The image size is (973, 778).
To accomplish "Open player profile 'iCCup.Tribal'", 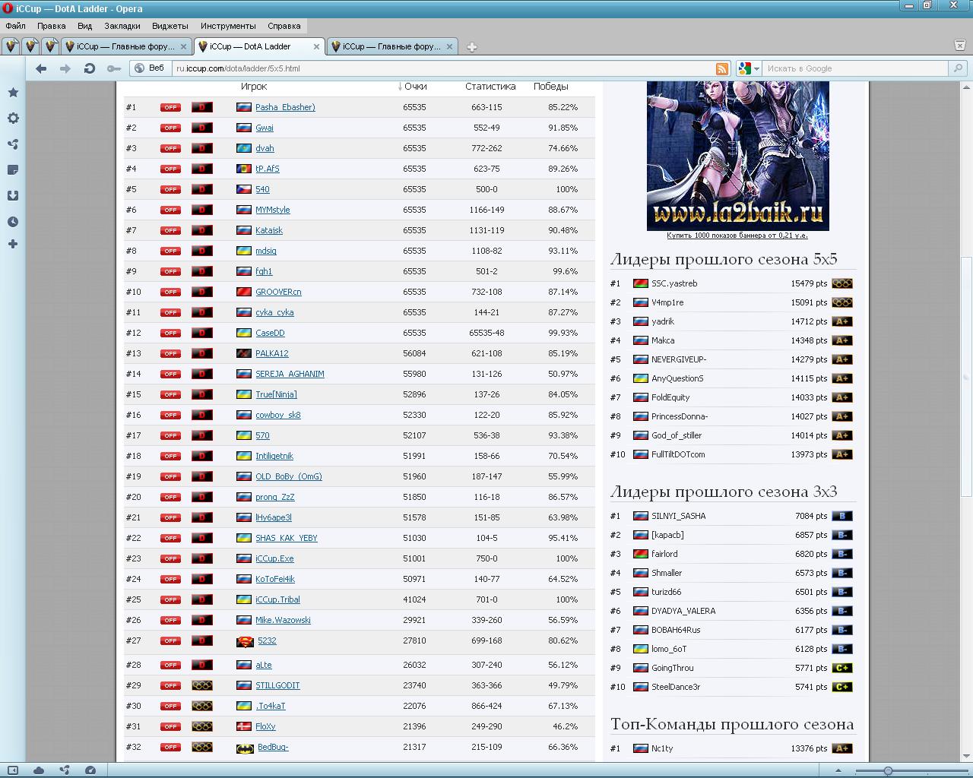I will coord(277,599).
